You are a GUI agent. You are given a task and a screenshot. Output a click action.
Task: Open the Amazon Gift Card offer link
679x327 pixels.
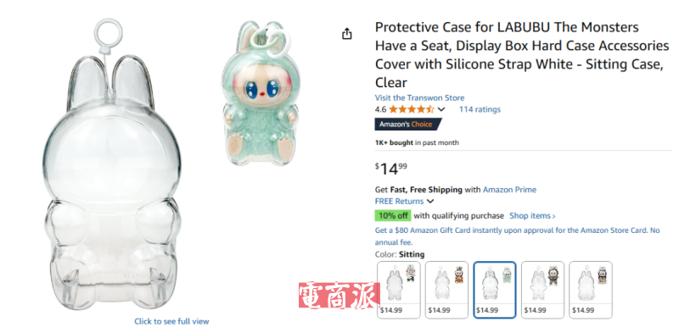coord(517,236)
